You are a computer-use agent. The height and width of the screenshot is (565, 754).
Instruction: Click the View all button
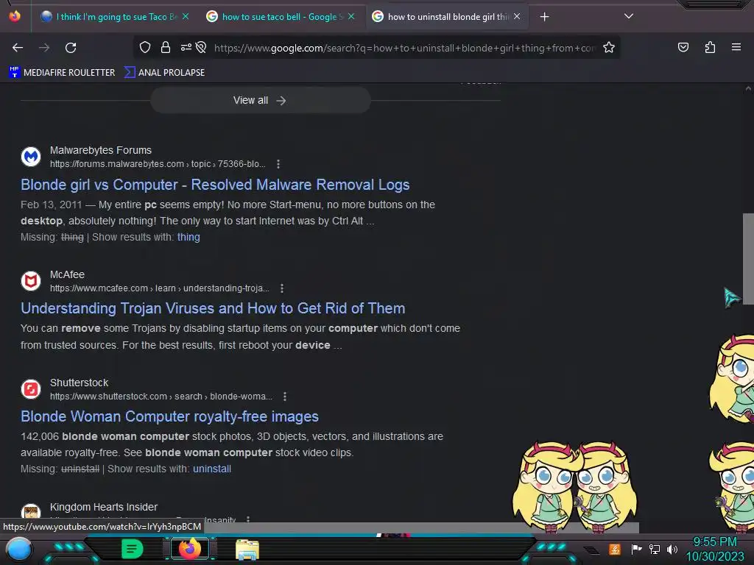pyautogui.click(x=260, y=100)
